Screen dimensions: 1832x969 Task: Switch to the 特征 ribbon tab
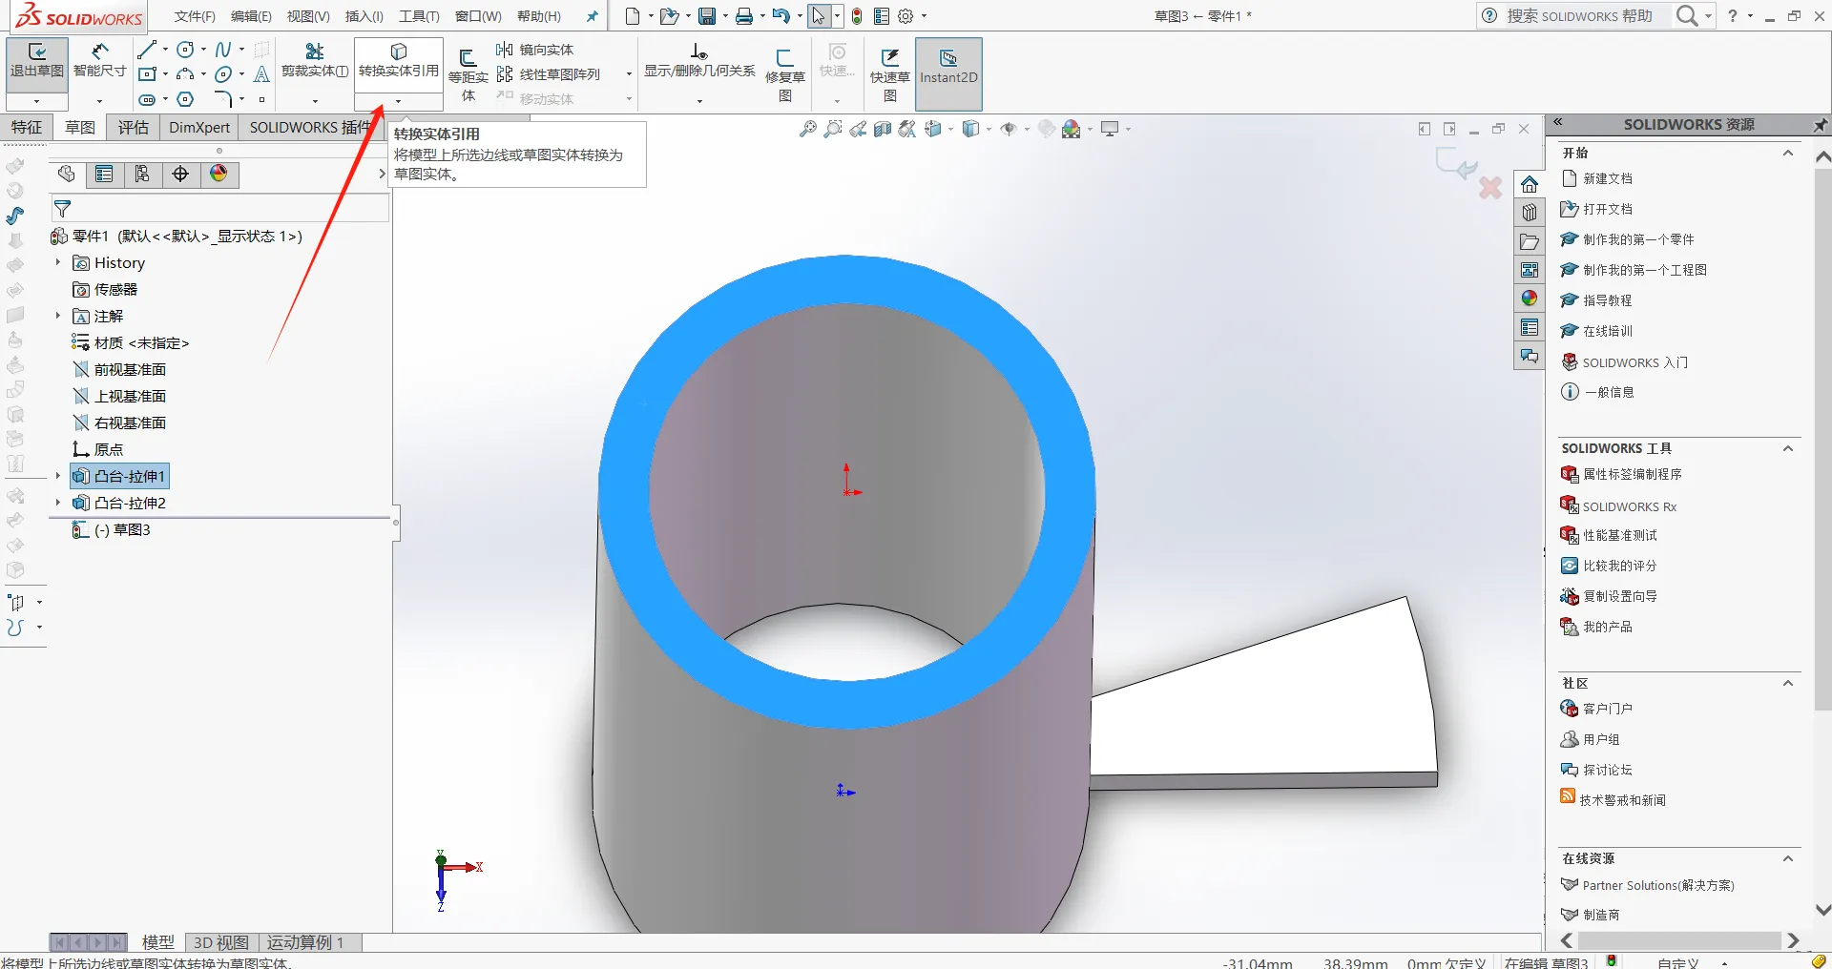click(x=27, y=128)
